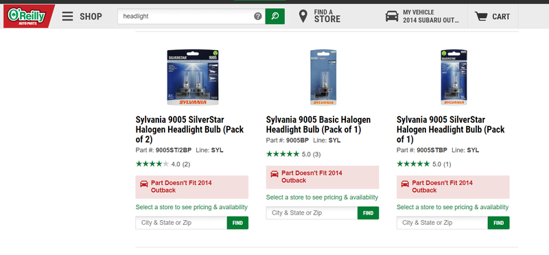Click FIND button under 9005STBP

(499, 223)
